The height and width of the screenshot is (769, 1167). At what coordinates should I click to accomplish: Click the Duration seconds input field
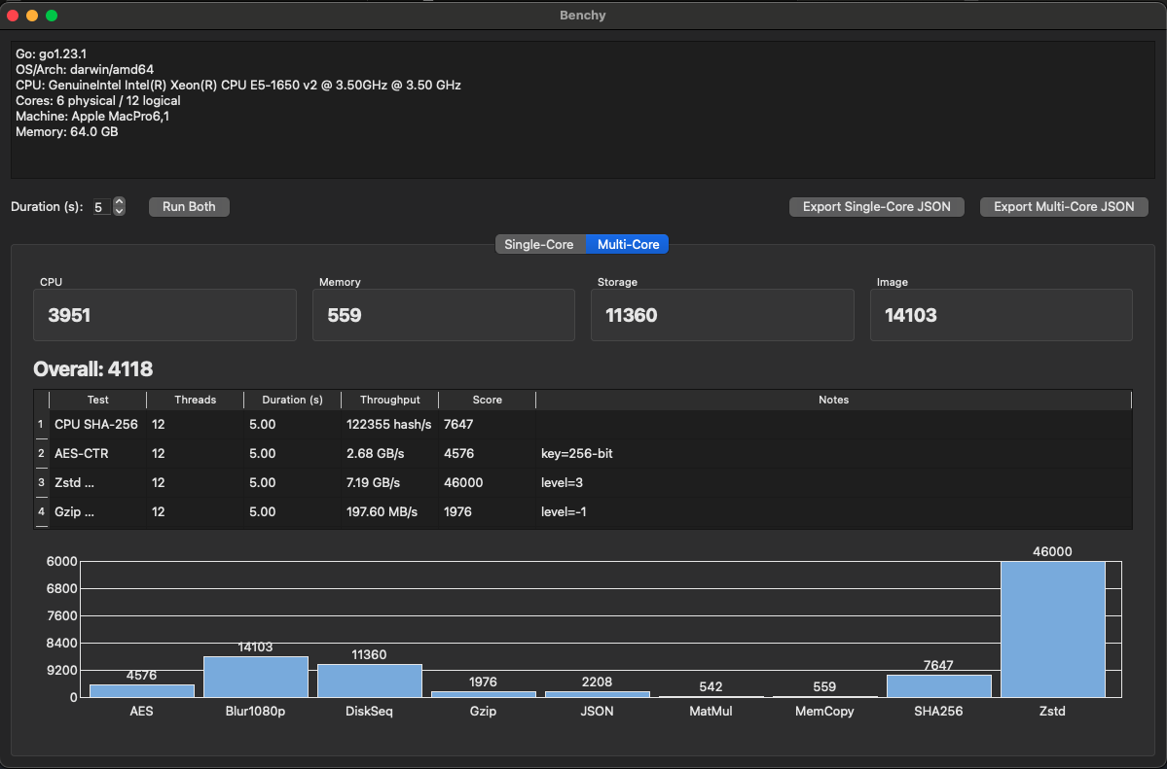[x=101, y=207]
